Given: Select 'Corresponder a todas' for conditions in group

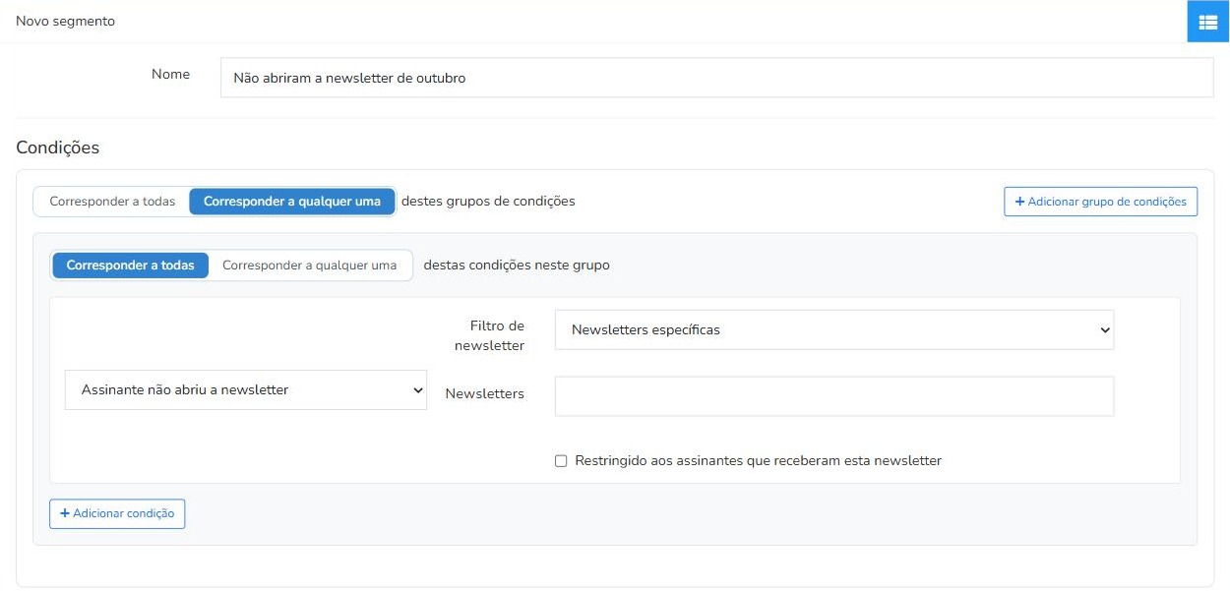Looking at the screenshot, I should click(131, 266).
